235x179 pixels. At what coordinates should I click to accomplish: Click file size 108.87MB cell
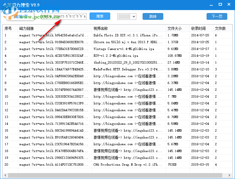pyautogui.click(x=175, y=56)
